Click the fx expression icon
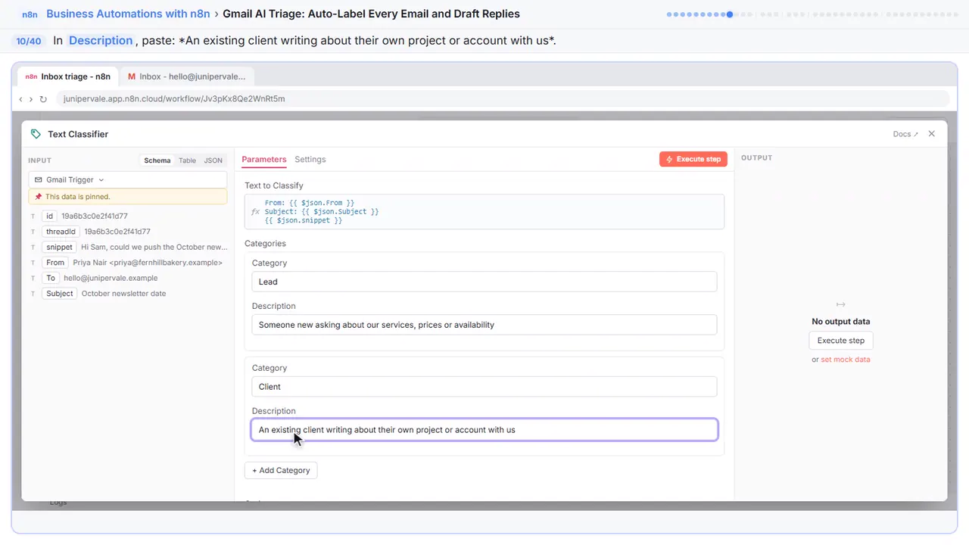 pos(255,212)
